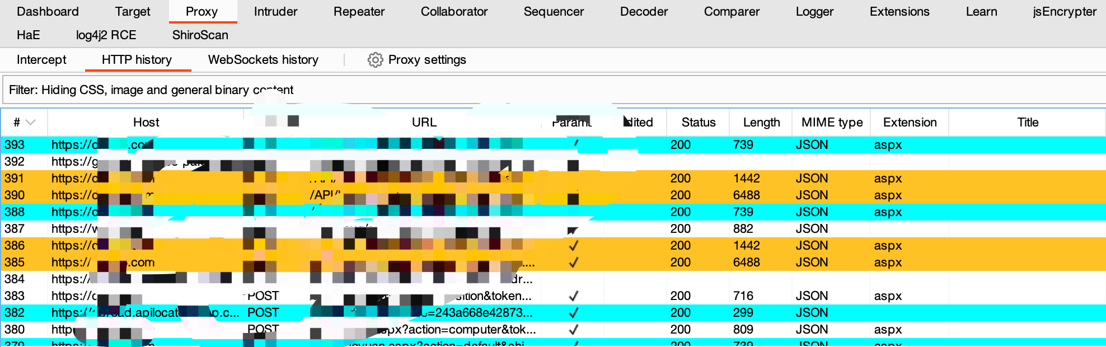Open the Extensions tab
The height and width of the screenshot is (347, 1106).
pos(899,11)
